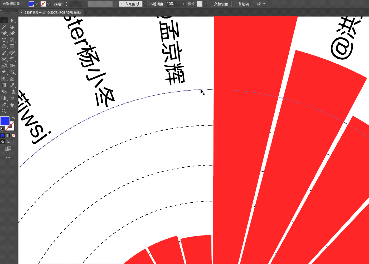Apply solid Color mode button
This screenshot has height=264, width=369.
[3, 135]
